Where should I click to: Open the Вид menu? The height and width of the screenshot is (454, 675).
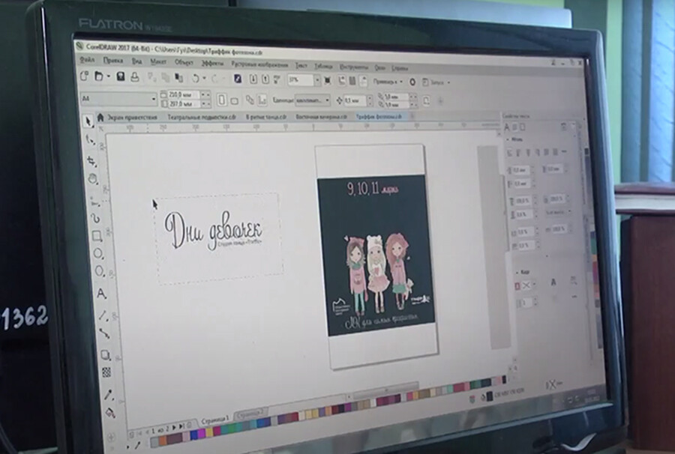pos(136,61)
